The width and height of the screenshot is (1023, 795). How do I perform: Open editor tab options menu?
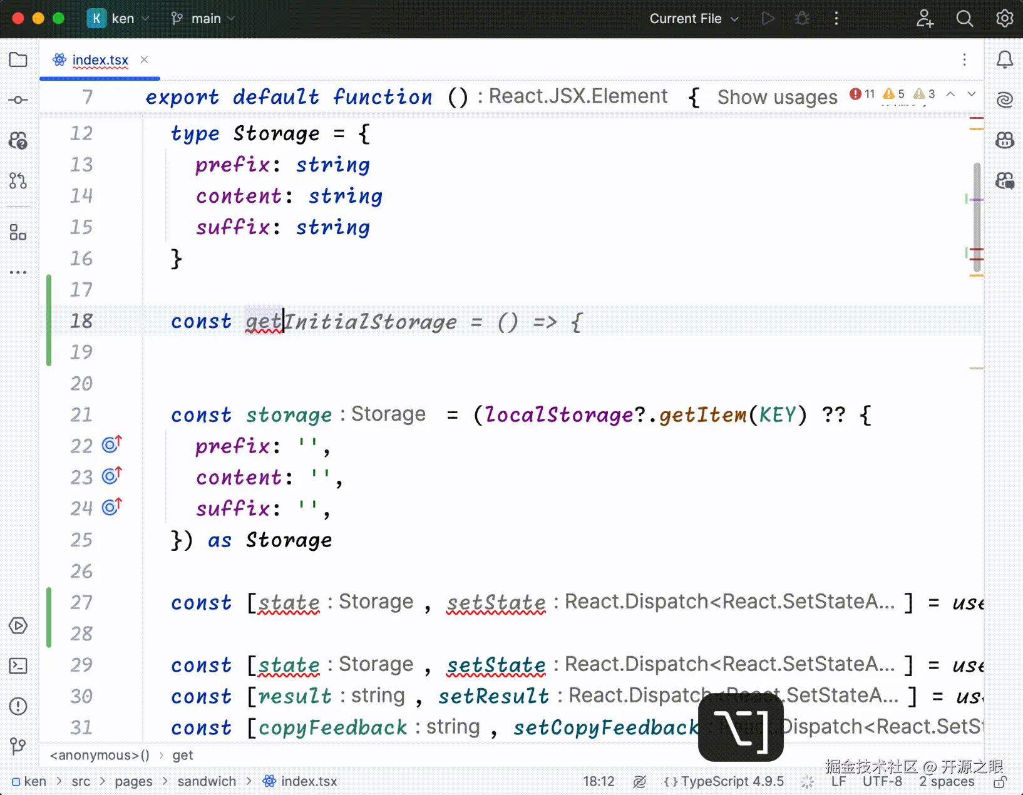click(x=965, y=59)
